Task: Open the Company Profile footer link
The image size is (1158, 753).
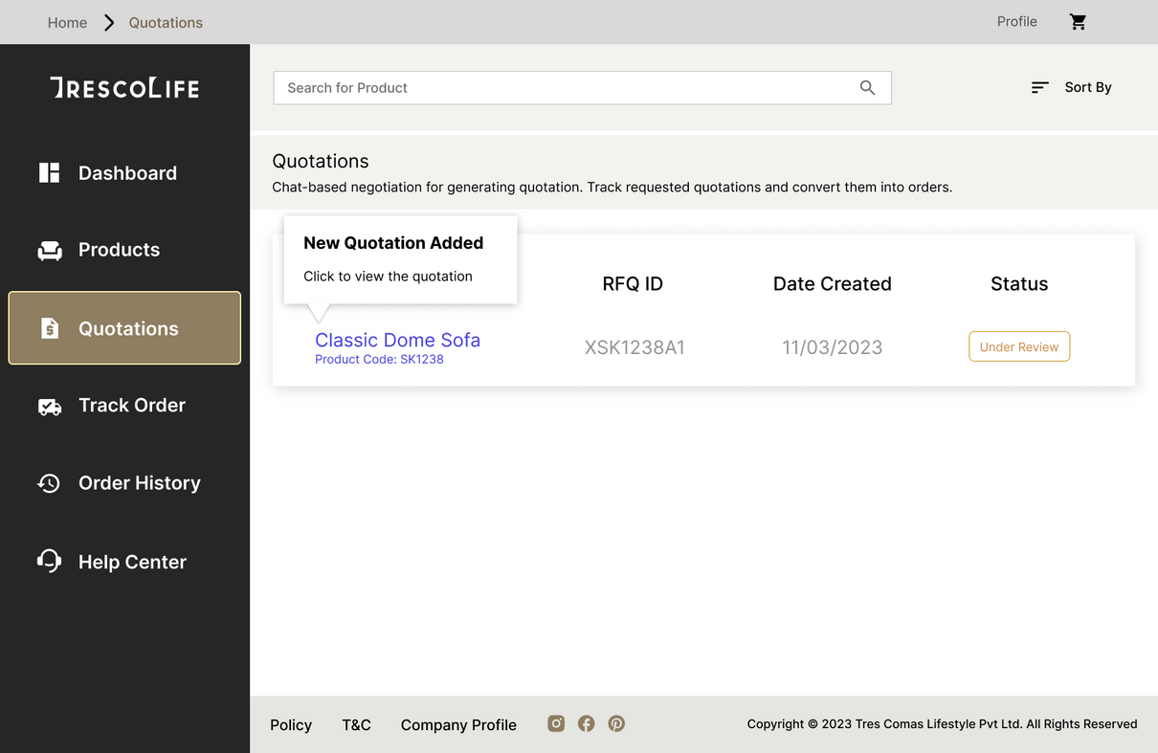Action: pos(458,725)
